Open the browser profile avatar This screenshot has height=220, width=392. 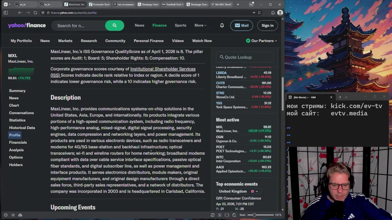pos(280,13)
